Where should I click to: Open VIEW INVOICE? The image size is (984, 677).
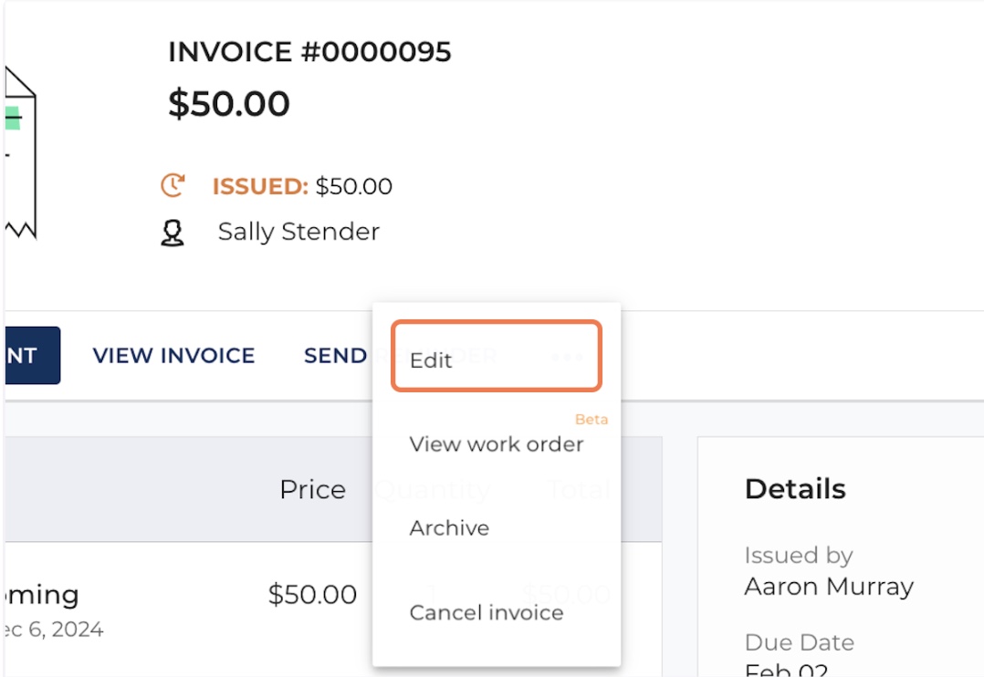coord(173,356)
